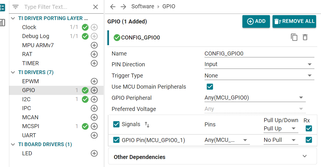Screen dimensions: 321x167
Task: Click Software in the breadcrumb
Action: coord(143,6)
